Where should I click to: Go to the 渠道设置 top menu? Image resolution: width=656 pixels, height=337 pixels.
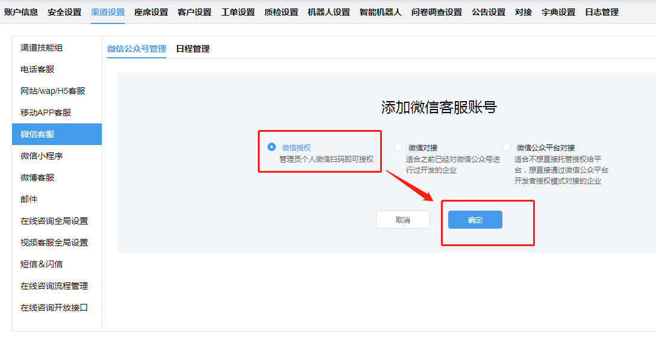coord(108,12)
